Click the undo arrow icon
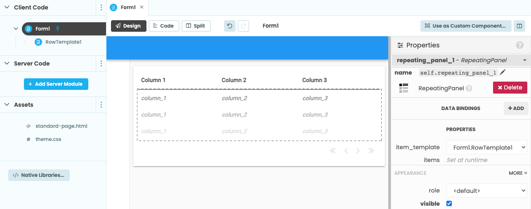The image size is (531, 209). 230,26
